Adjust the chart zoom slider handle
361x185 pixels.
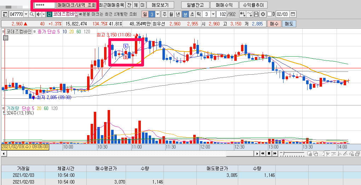(x=283, y=153)
